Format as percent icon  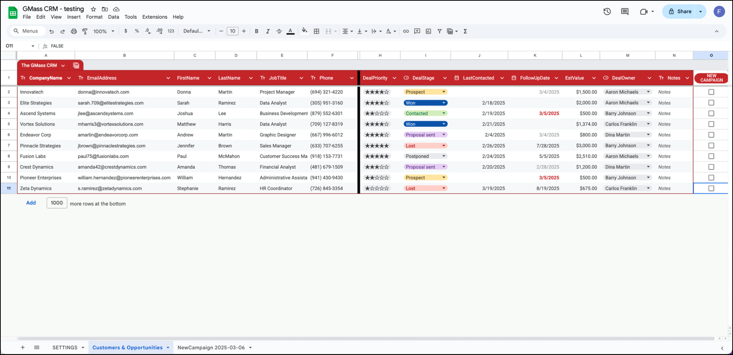tap(137, 31)
